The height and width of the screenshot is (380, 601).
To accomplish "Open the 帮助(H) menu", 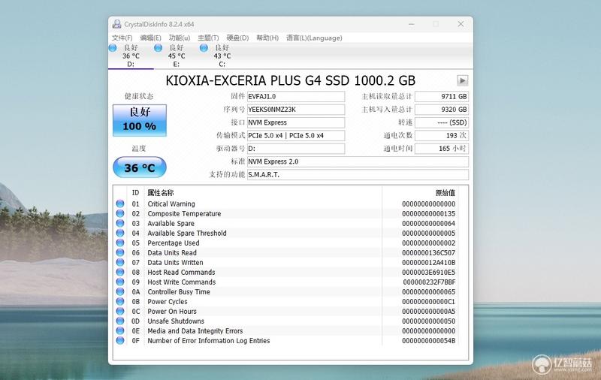I will click(x=267, y=38).
